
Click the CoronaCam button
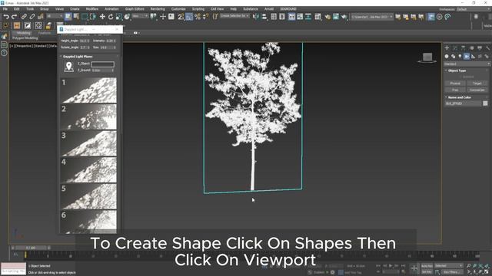click(x=477, y=90)
